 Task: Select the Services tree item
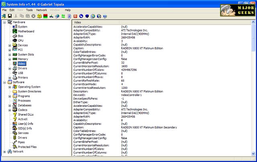click(23, 133)
